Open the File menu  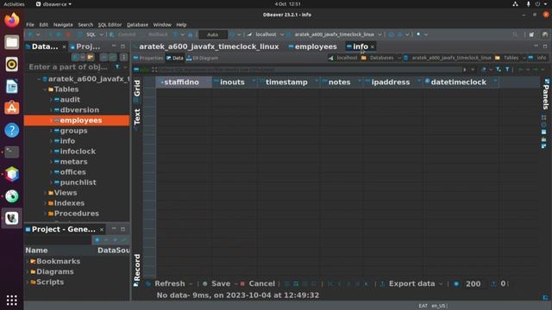pos(30,25)
